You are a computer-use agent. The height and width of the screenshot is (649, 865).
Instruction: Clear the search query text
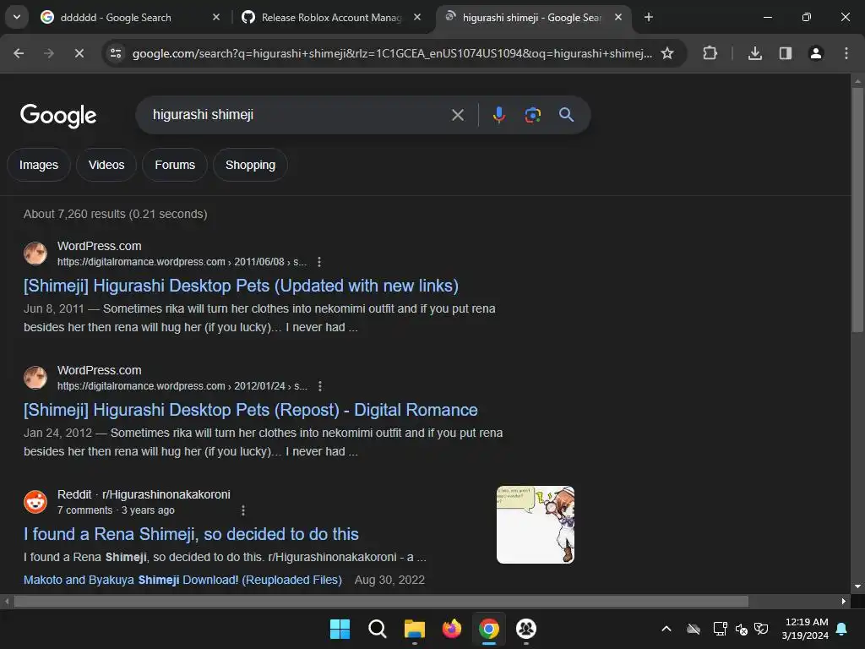[458, 115]
